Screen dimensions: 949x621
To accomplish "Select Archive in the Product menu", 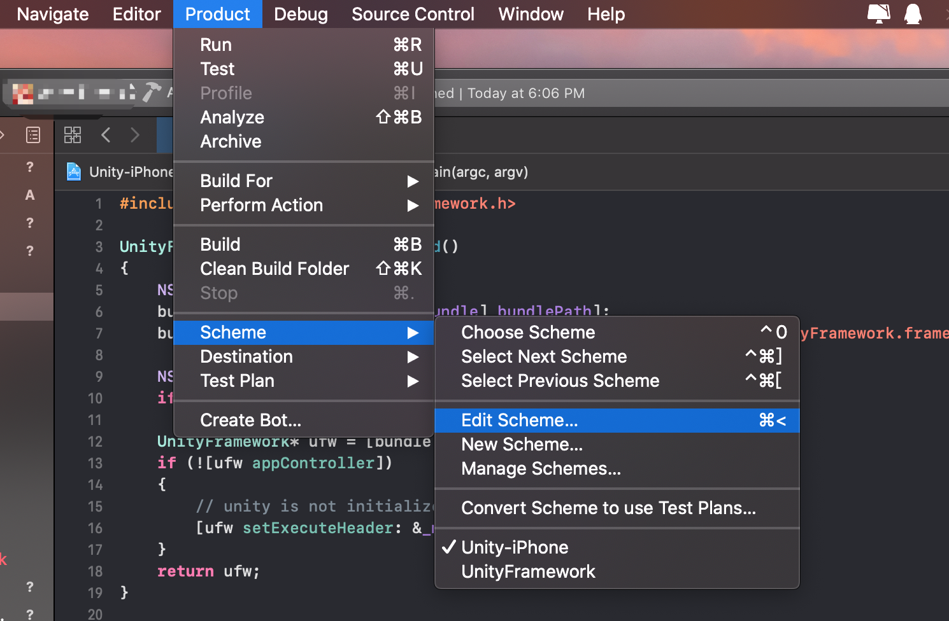I will point(303,141).
